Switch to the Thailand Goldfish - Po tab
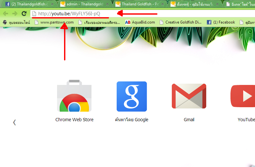 click(x=140, y=4)
